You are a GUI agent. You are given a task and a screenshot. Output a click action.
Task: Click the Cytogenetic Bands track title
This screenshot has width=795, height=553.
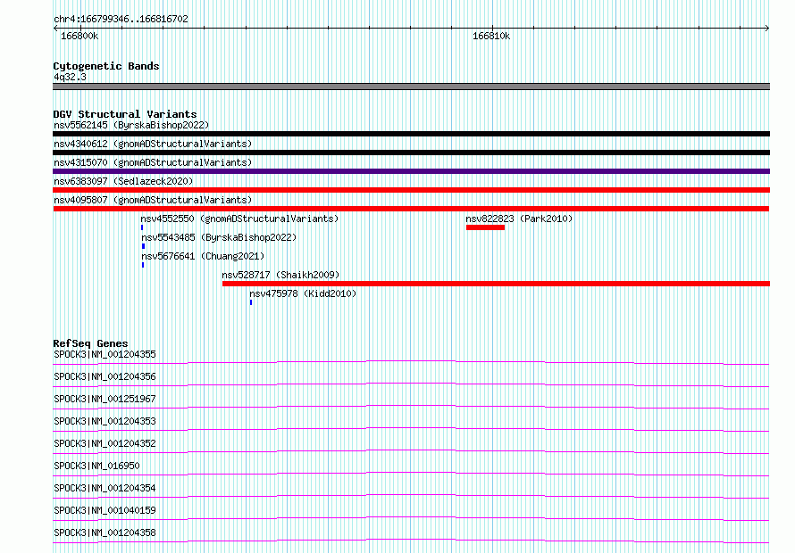point(106,66)
